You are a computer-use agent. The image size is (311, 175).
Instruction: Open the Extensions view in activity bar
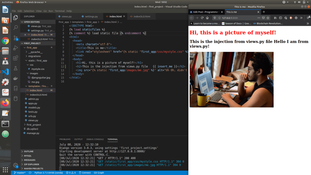point(15,58)
